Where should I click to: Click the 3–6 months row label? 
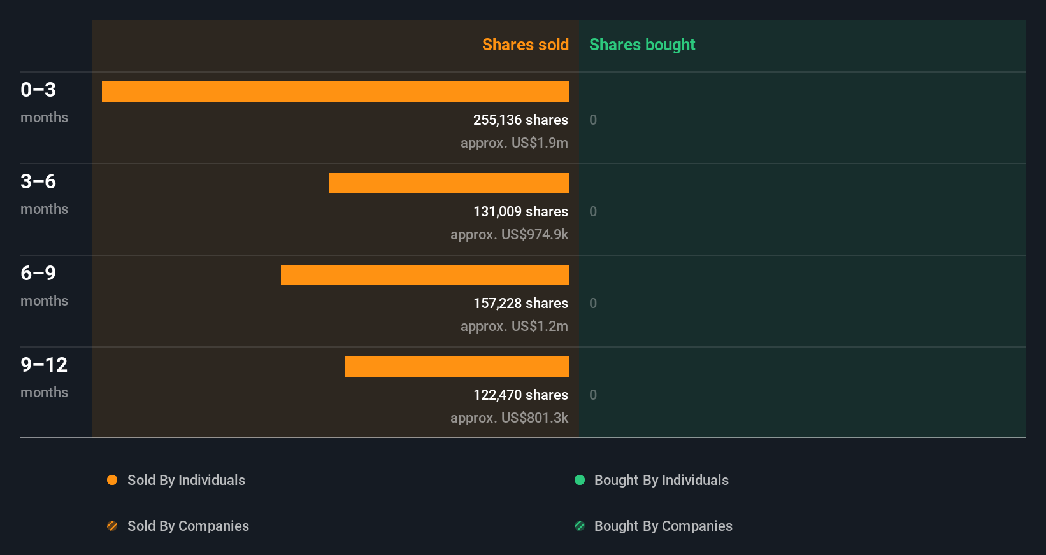44,194
